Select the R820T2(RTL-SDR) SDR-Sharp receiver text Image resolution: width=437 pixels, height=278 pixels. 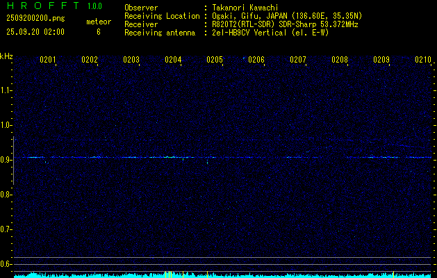point(285,24)
